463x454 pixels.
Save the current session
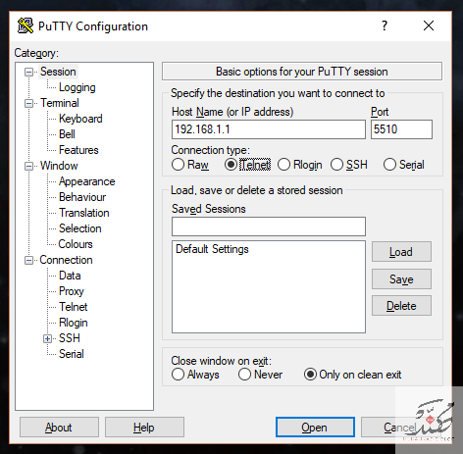401,279
